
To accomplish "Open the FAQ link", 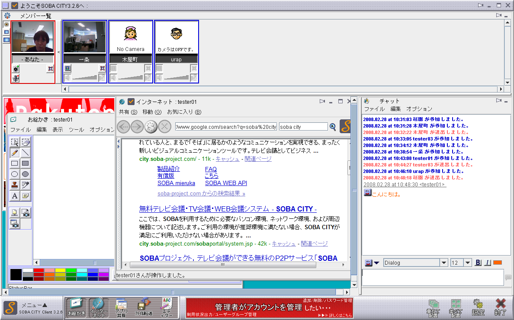I will (211, 169).
